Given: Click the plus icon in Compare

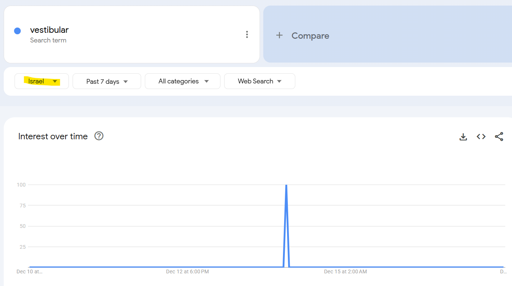Looking at the screenshot, I should 279,35.
